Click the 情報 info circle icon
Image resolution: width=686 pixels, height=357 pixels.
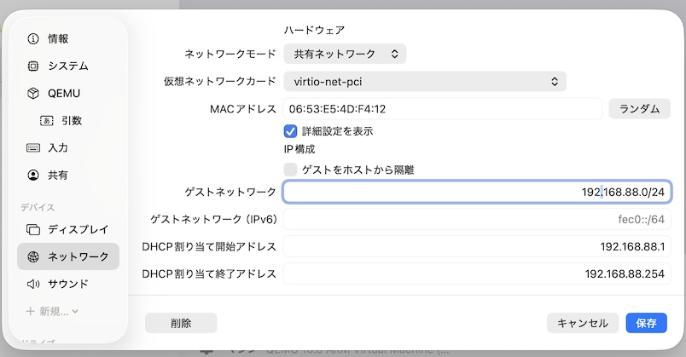click(33, 39)
